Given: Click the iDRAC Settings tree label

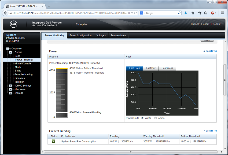Looking at the screenshot, I should pos(23,86).
